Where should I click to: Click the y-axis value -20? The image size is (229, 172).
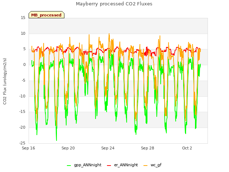[22, 127]
